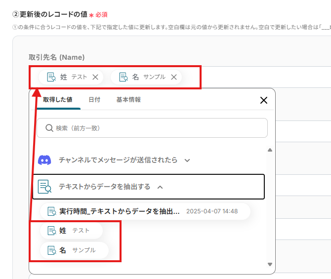Remove the 名 サンプル tag from the field
Image resolution: width=331 pixels, height=279 pixels.
point(174,77)
